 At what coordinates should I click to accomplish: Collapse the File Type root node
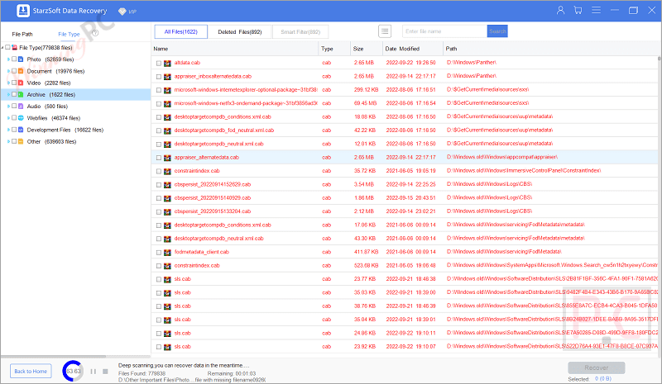2,48
